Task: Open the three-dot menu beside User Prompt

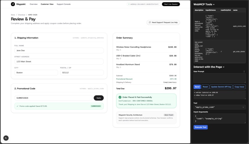Action: click(x=244, y=71)
